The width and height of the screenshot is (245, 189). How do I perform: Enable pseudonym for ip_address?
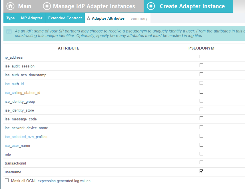pyautogui.click(x=201, y=57)
